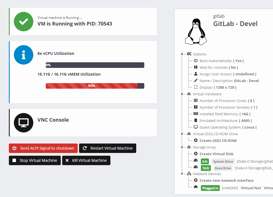Click the Name / Description pencil icon

(x=196, y=81)
